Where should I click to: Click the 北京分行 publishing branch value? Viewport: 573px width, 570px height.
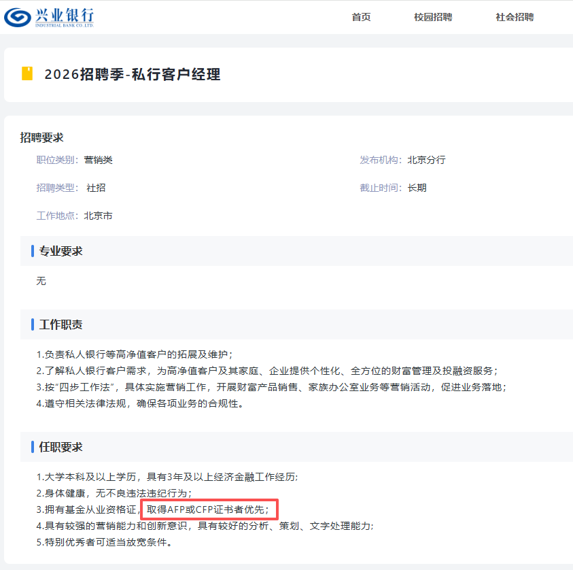426,160
